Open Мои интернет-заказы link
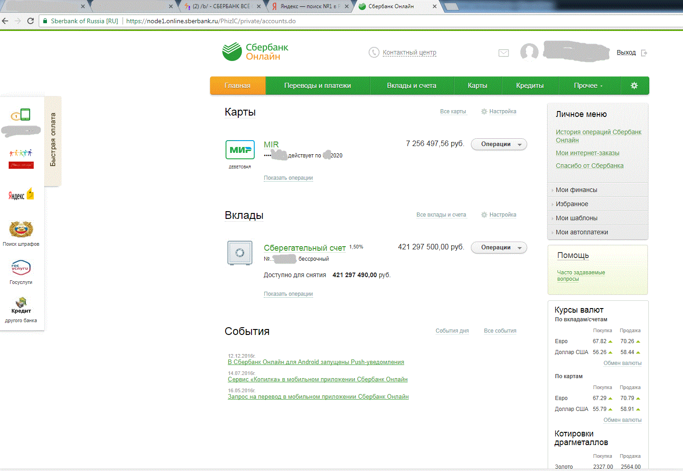The height and width of the screenshot is (471, 683). pos(587,153)
